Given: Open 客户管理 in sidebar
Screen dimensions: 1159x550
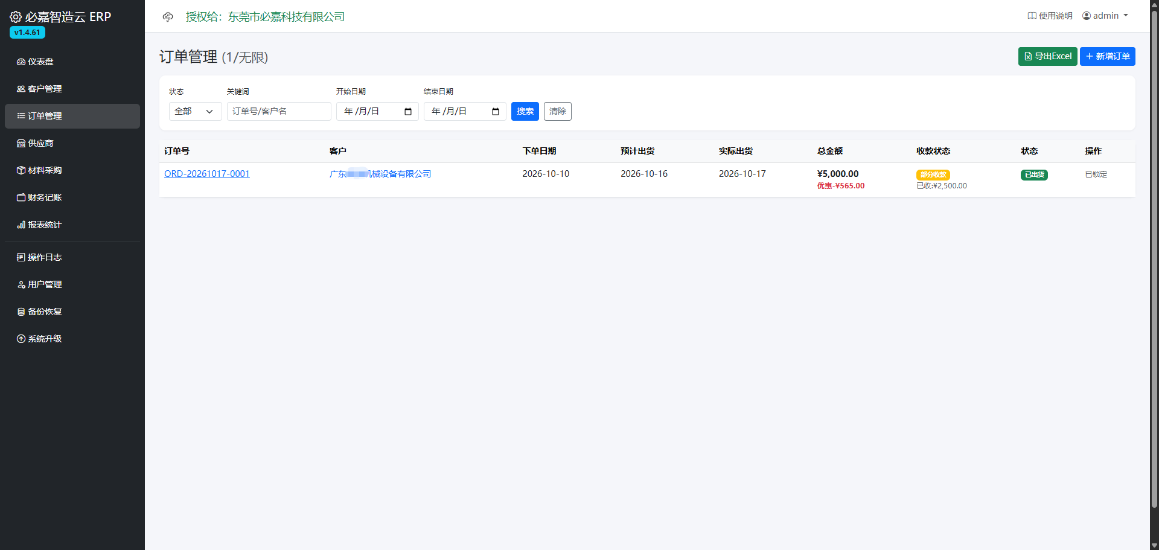Looking at the screenshot, I should pyautogui.click(x=72, y=89).
